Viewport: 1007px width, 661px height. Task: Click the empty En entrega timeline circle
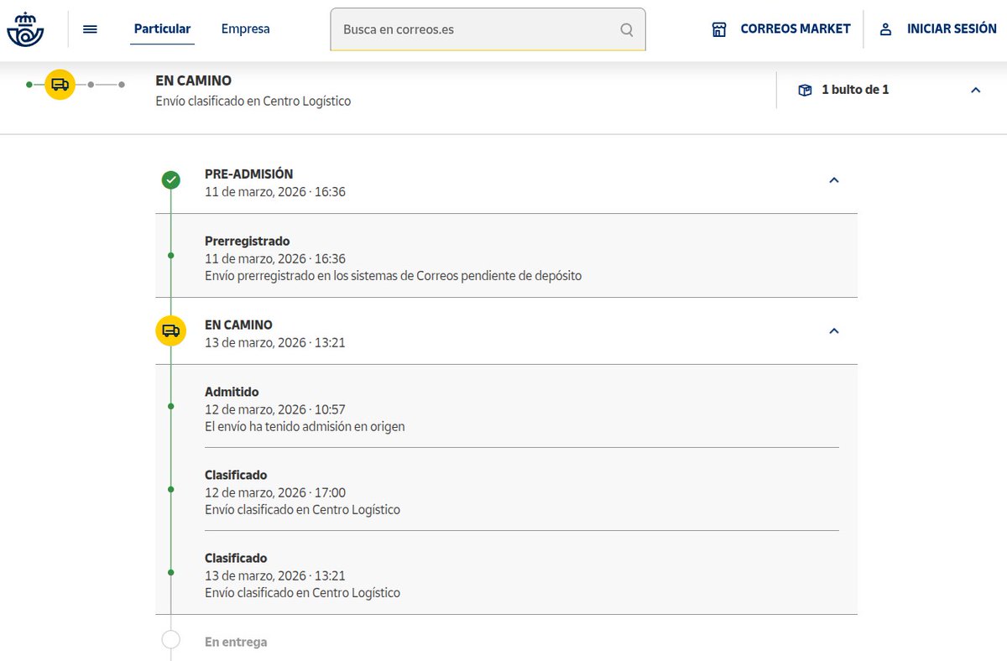[171, 640]
